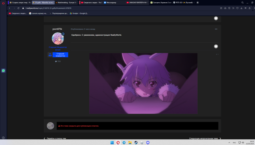Image resolution: width=255 pixels, height=145 pixels.
Task: Open the easy setup lines icon
Action: tap(246, 8)
